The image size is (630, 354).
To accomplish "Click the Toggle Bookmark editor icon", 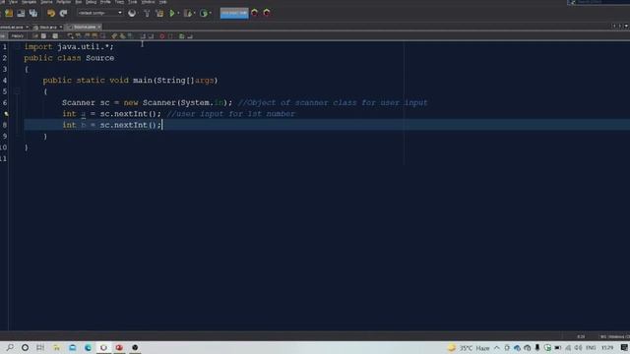I will click(x=130, y=36).
